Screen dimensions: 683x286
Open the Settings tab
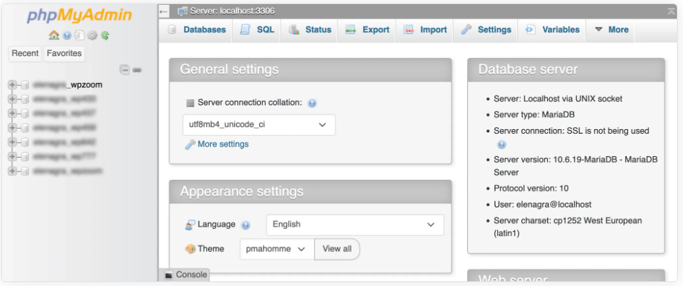coord(486,30)
